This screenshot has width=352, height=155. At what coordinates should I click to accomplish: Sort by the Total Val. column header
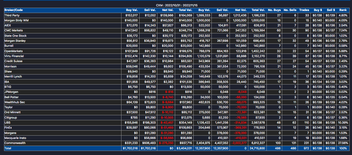186,10
